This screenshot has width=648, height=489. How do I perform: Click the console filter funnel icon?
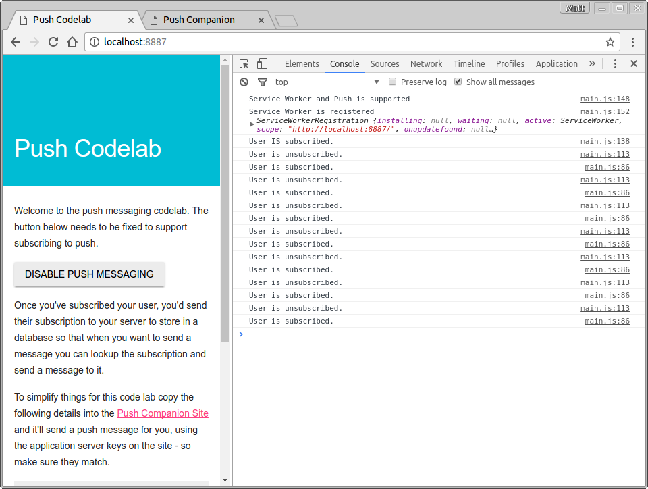pyautogui.click(x=263, y=82)
